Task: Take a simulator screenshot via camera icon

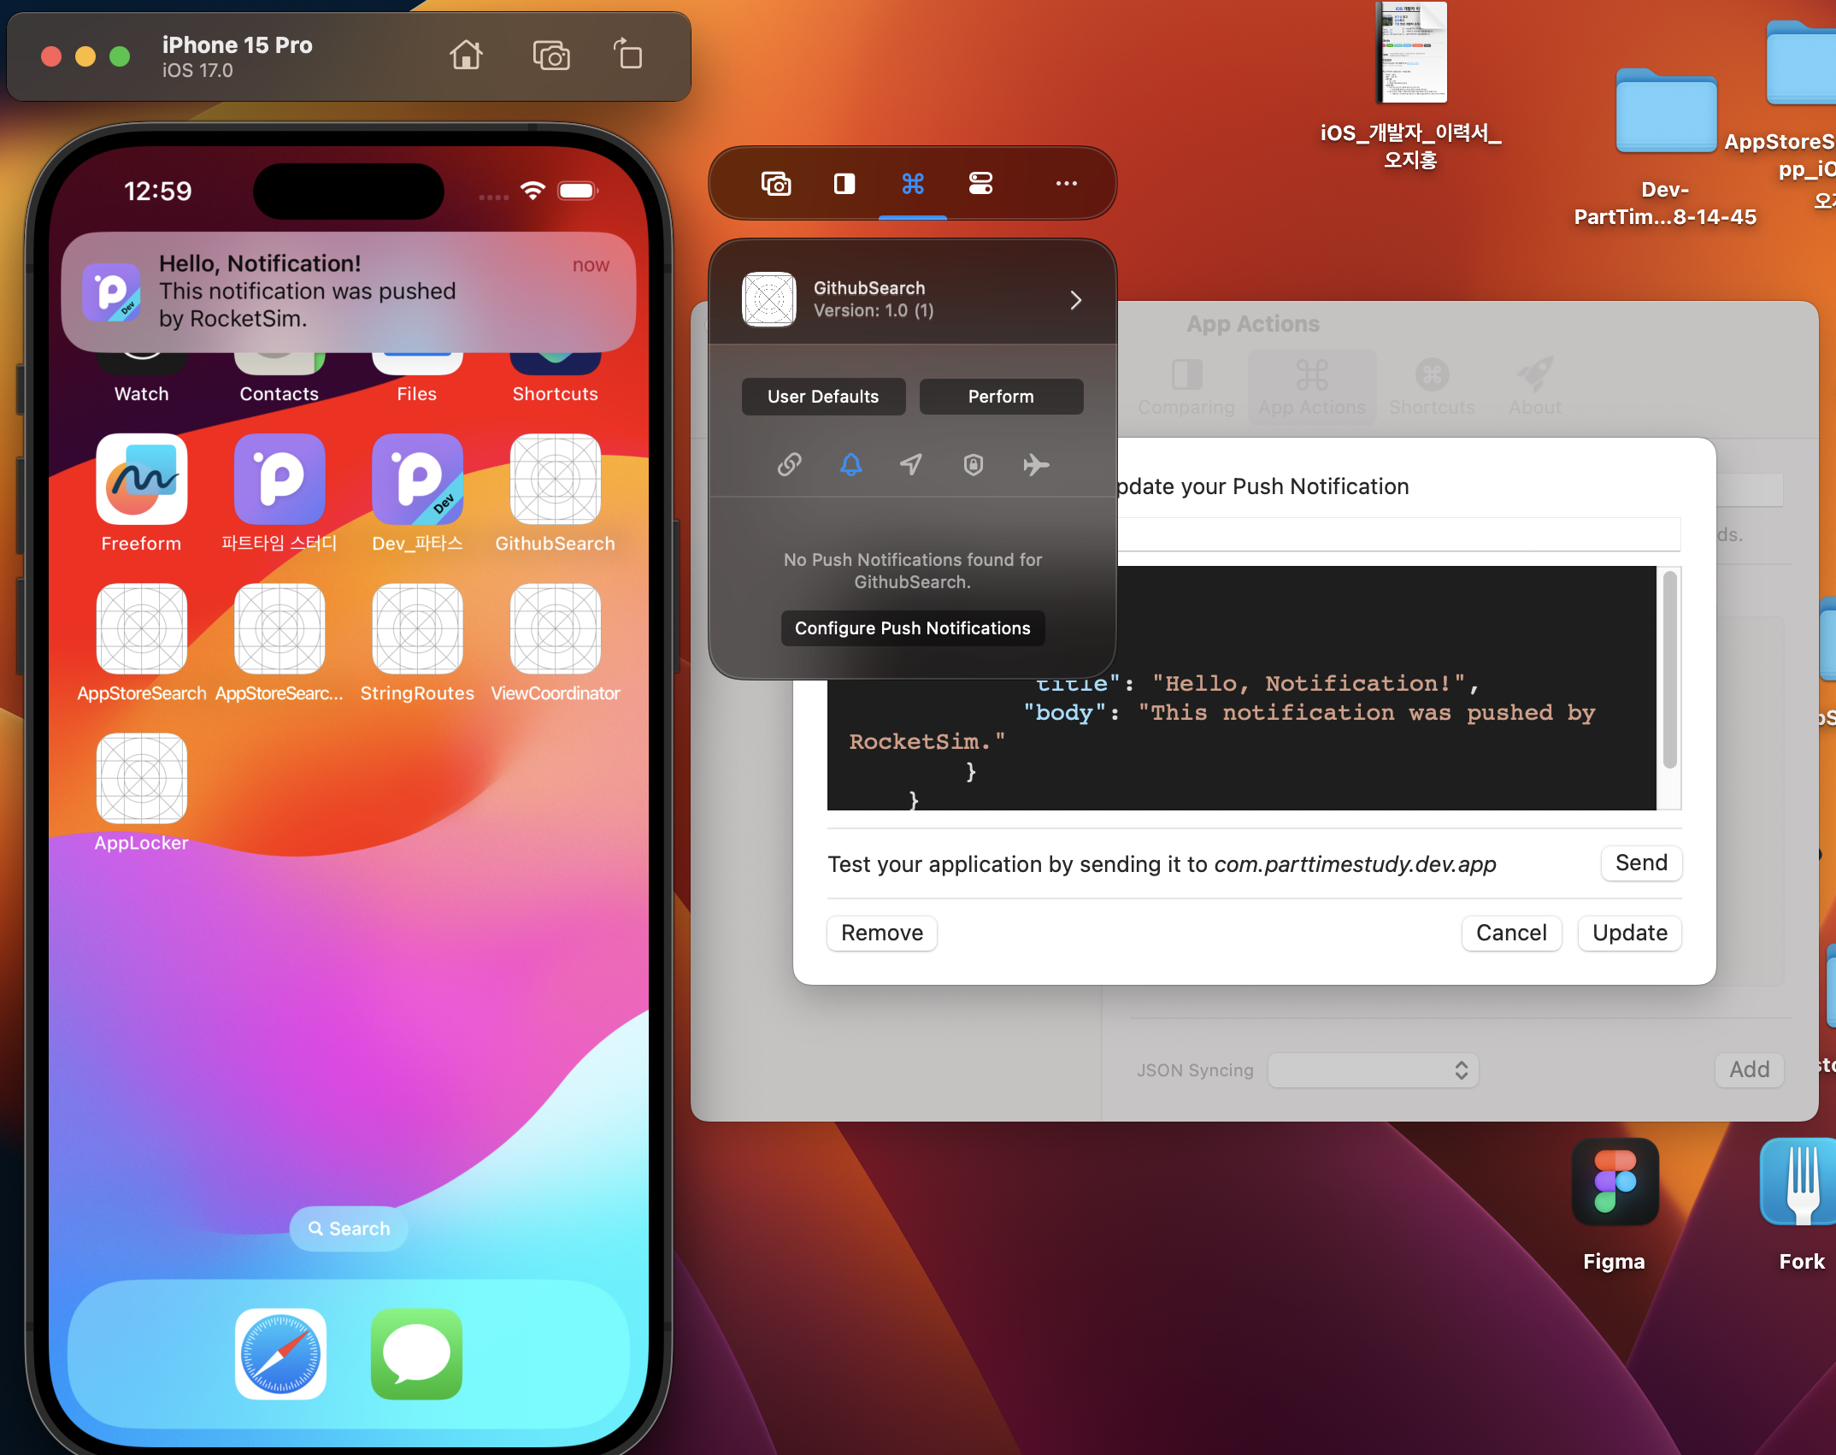Action: point(551,56)
